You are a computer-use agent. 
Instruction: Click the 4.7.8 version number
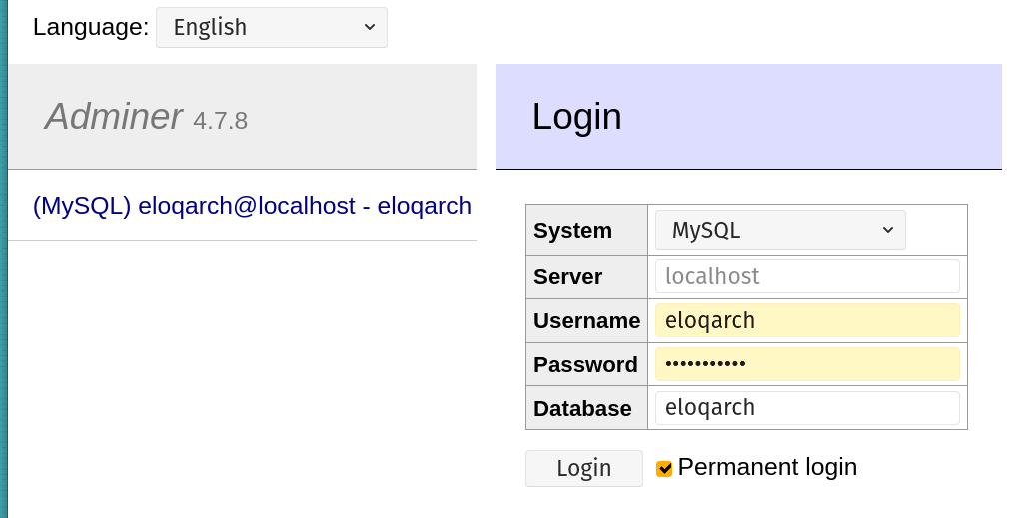pyautogui.click(x=220, y=121)
